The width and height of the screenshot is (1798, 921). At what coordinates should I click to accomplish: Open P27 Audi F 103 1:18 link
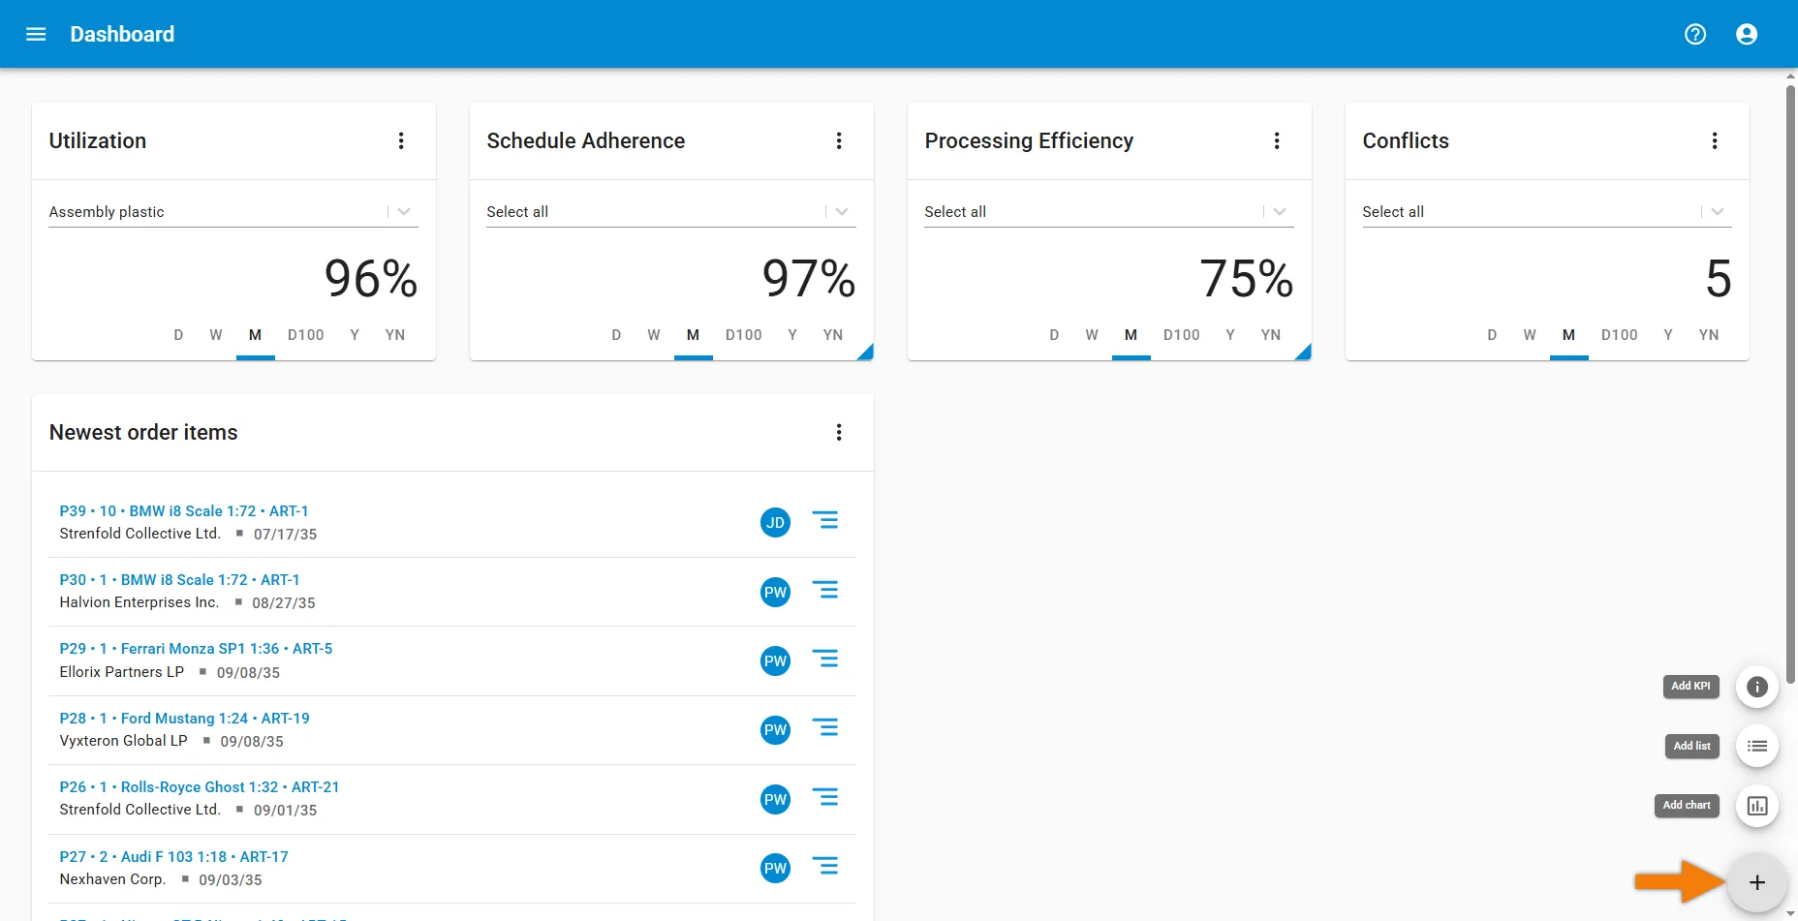(x=173, y=856)
